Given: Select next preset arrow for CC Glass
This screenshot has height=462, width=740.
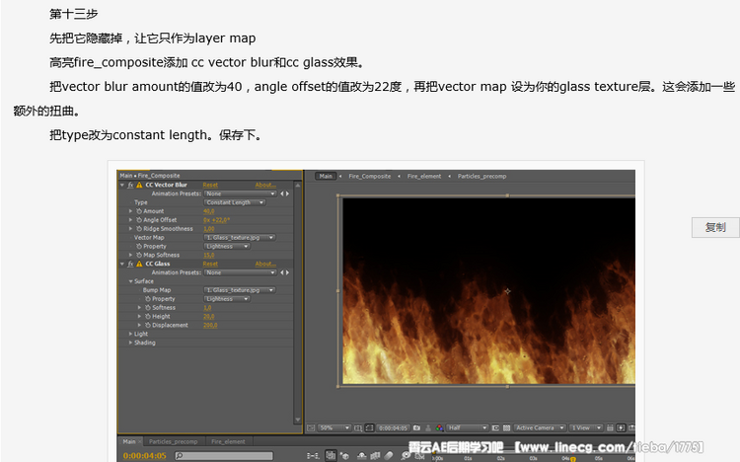Looking at the screenshot, I should (287, 272).
